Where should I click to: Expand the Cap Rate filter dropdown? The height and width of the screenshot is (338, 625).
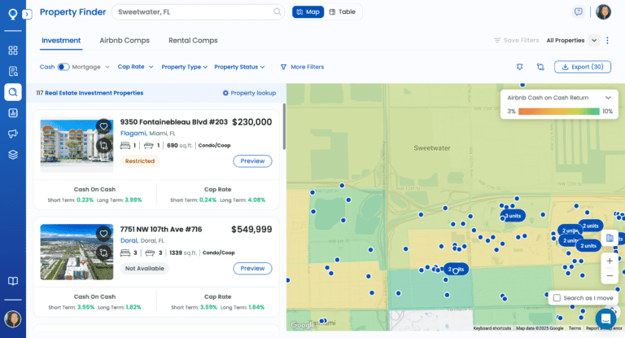135,67
